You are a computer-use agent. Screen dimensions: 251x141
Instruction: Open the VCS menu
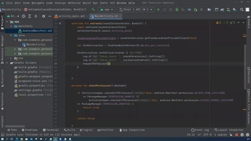112,3
